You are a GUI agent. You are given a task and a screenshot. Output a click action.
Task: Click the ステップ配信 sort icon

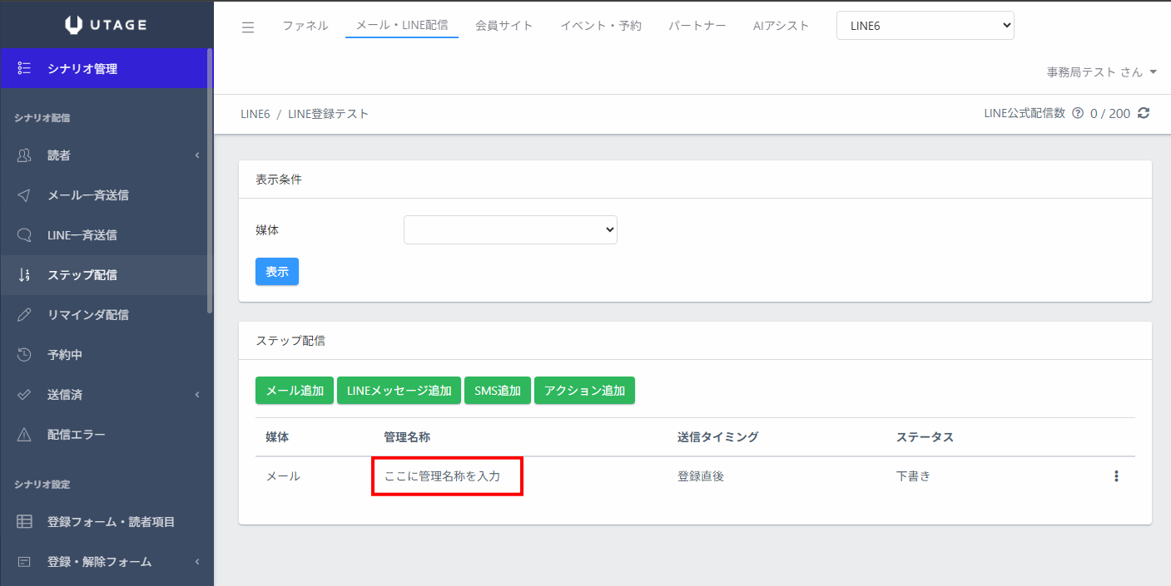pyautogui.click(x=24, y=275)
